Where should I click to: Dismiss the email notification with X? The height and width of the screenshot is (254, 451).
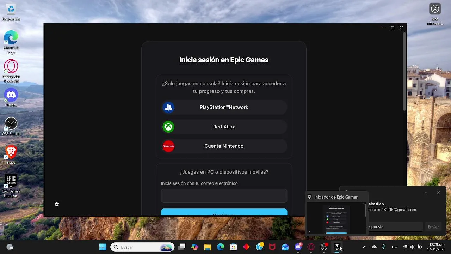click(x=438, y=193)
